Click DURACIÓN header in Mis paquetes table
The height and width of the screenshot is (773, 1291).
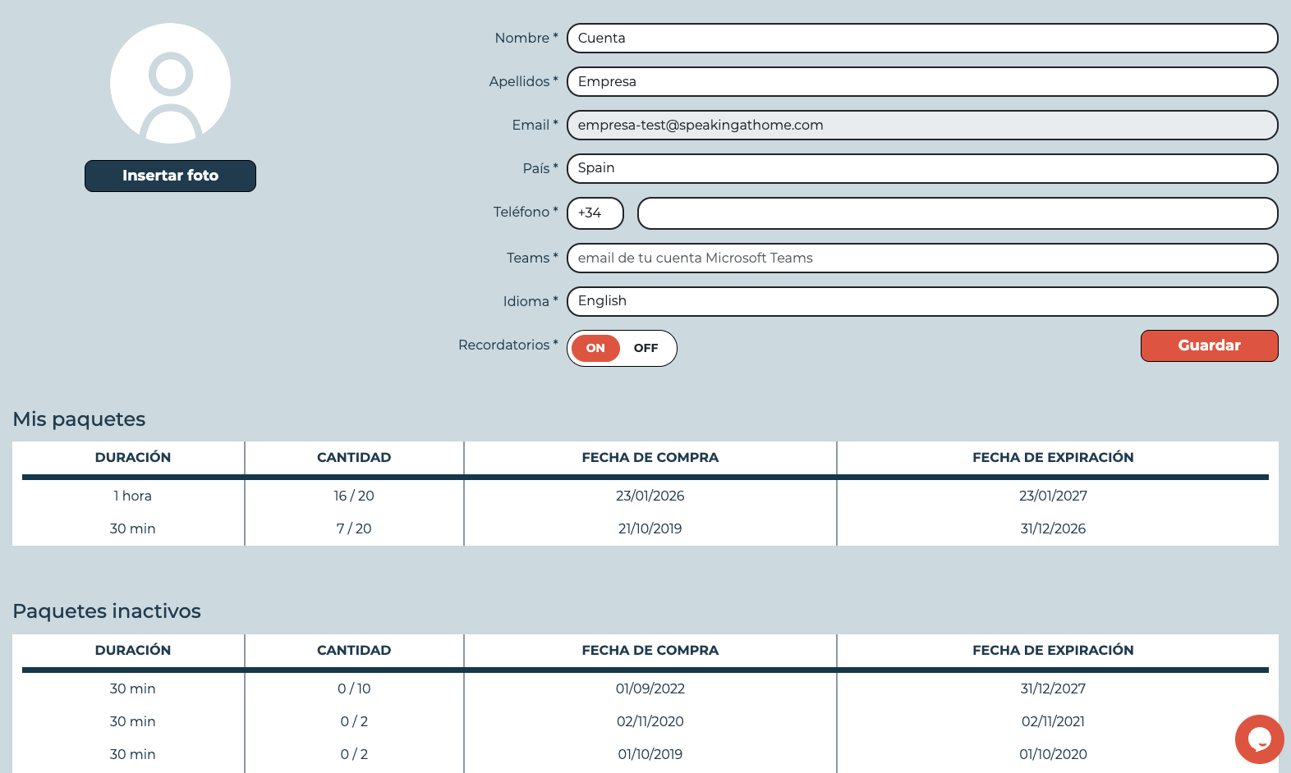133,458
